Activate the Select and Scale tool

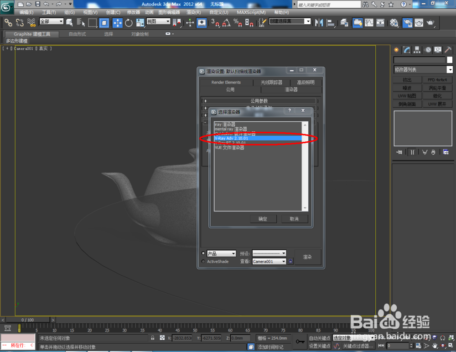[x=140, y=22]
